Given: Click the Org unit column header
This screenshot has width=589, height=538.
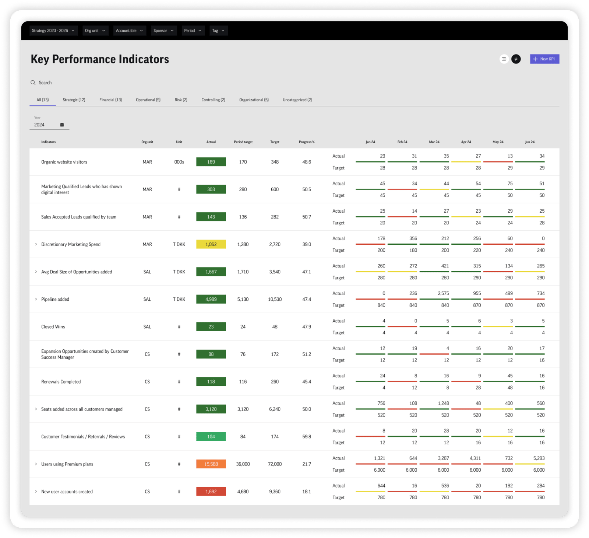Looking at the screenshot, I should tap(147, 142).
